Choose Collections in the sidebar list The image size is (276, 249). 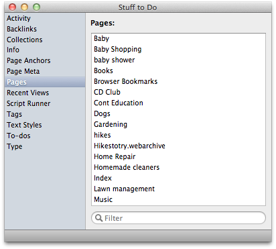[x=45, y=40]
